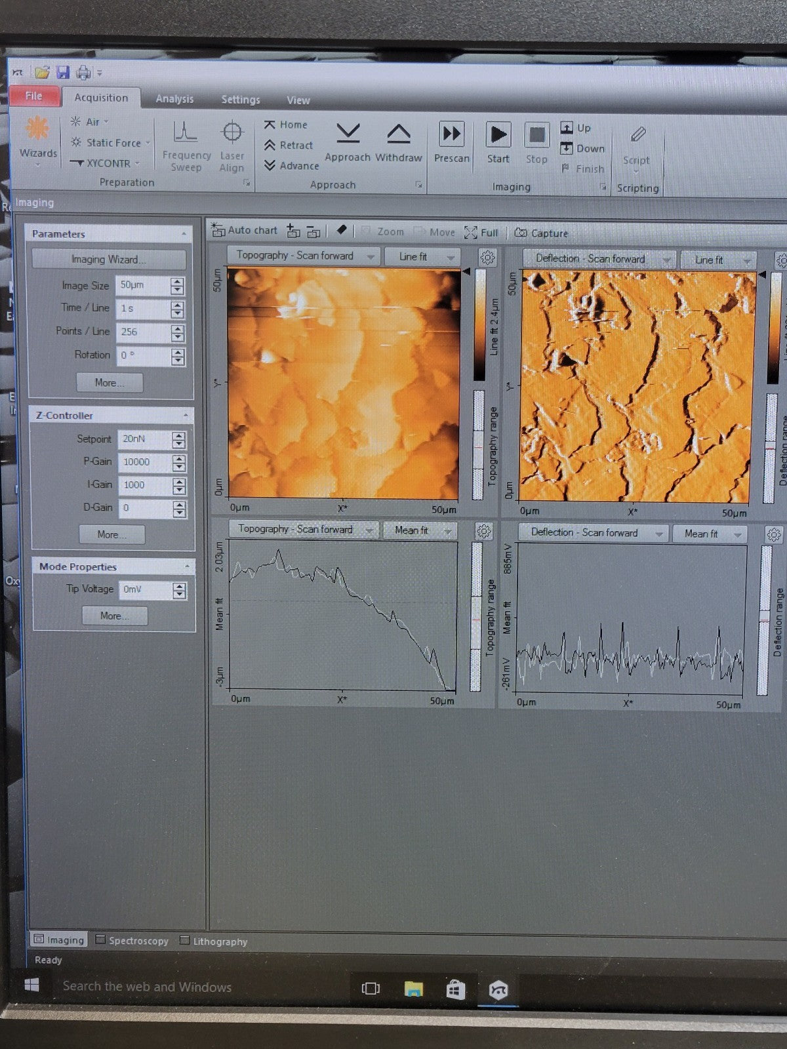Click More under Parameters

point(110,382)
